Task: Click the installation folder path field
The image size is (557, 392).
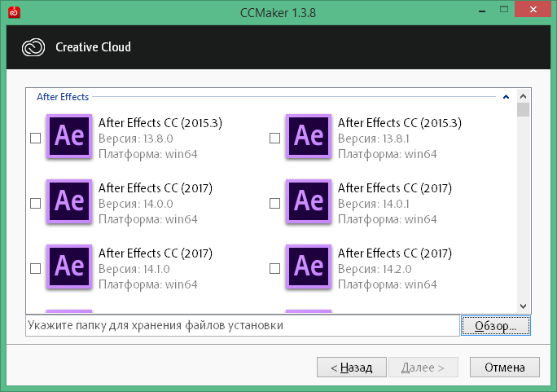Action: (x=243, y=325)
